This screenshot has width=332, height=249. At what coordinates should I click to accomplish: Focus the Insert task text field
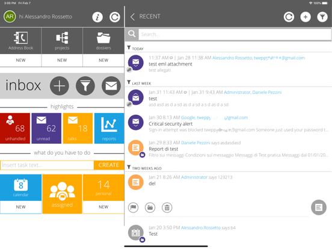click(47, 165)
